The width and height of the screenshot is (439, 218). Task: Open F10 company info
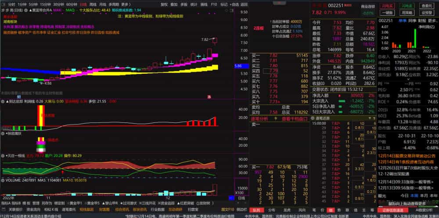pyautogui.click(x=214, y=4)
